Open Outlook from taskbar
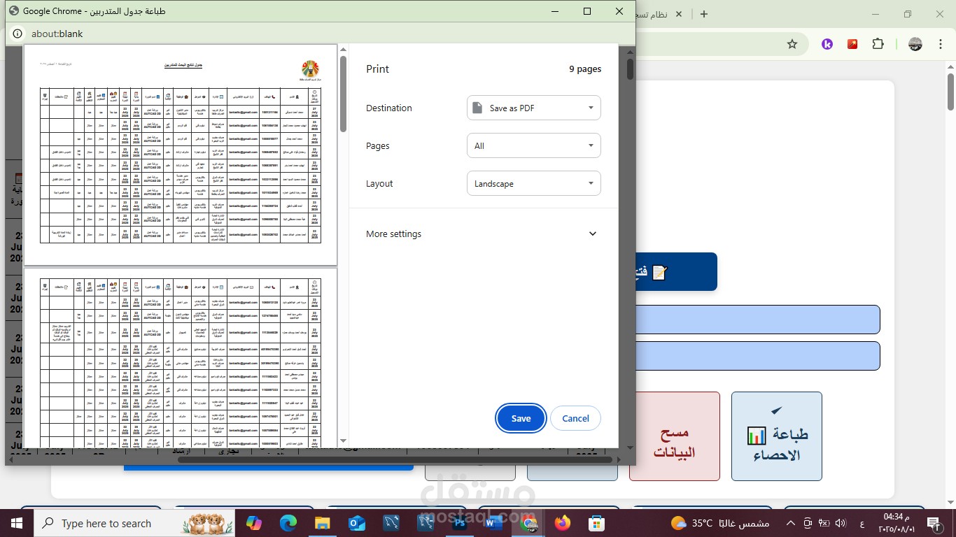This screenshot has height=537, width=956. [x=356, y=523]
